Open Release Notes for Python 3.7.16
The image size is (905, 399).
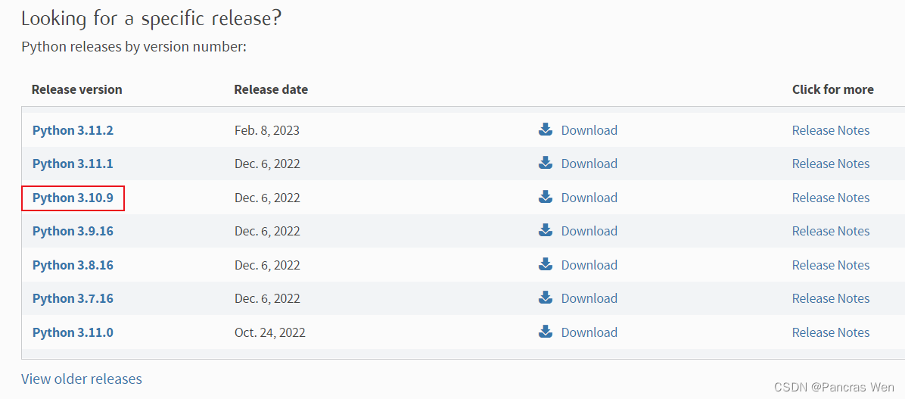point(830,299)
